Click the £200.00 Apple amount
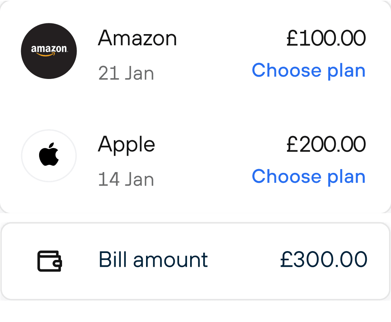 326,145
